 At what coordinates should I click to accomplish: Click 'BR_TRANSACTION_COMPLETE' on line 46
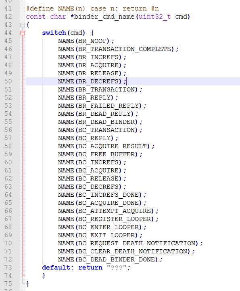tap(125, 49)
